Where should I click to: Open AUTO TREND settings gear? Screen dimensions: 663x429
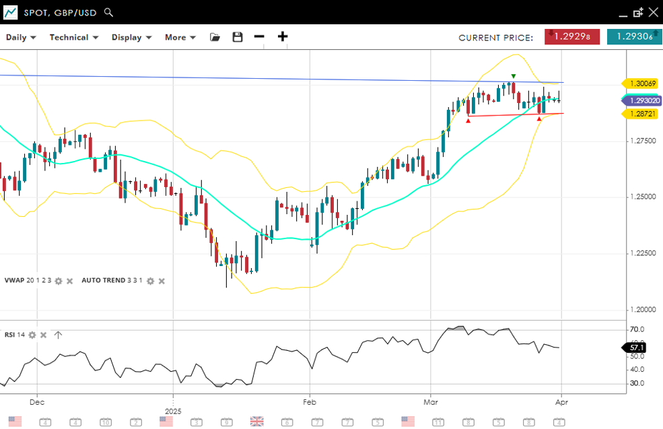coord(150,281)
